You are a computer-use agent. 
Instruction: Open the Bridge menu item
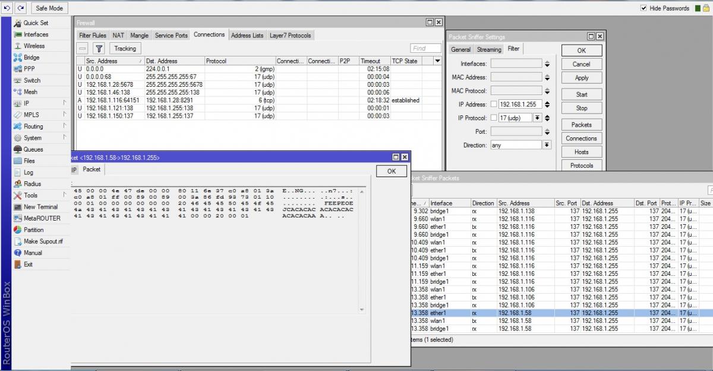point(31,58)
